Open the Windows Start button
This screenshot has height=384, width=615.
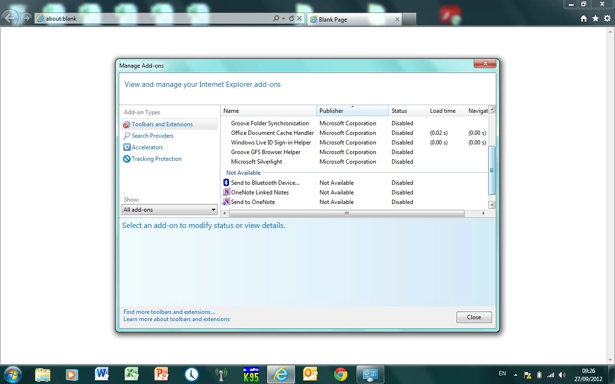(x=12, y=374)
